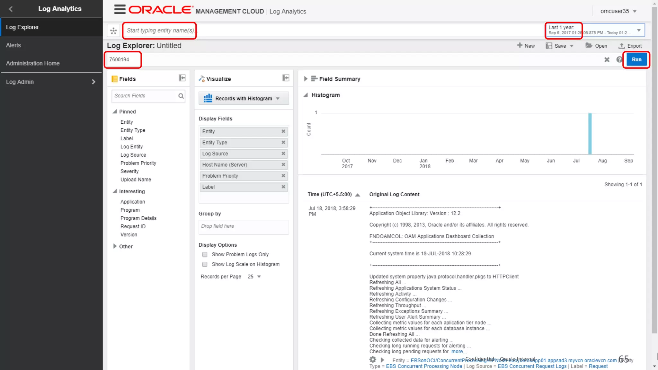Enable Show Log Scale on Histogram checkbox
The image size is (658, 370).
coord(205,264)
